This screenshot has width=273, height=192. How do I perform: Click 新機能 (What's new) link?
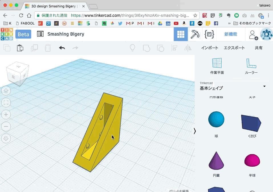pos(231,34)
